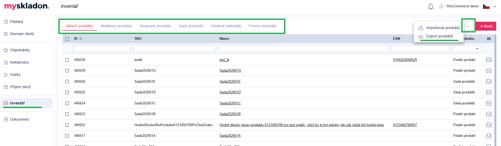Tick the select-all header checkbox
This screenshot has width=501, height=146.
click(x=67, y=39)
